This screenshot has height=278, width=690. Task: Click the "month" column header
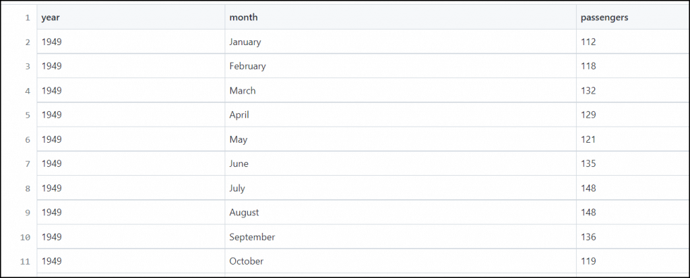tap(243, 18)
